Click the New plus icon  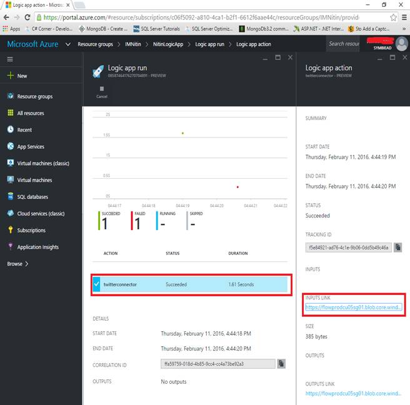[x=11, y=76]
